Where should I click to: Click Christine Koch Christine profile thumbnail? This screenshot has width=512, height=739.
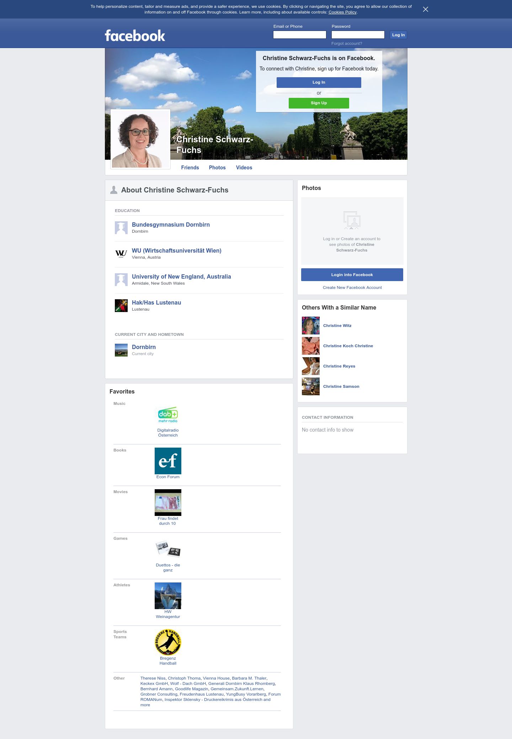pos(311,346)
